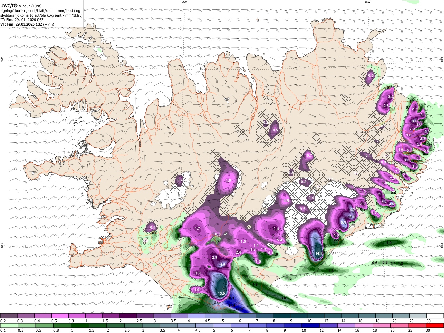444x333 pixels.
Task: Click the 14.5 precipitation value on the map
Action: pos(319,254)
